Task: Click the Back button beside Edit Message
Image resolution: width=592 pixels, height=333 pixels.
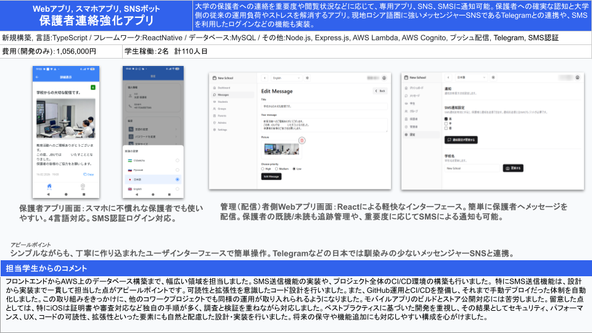Action: click(x=380, y=91)
